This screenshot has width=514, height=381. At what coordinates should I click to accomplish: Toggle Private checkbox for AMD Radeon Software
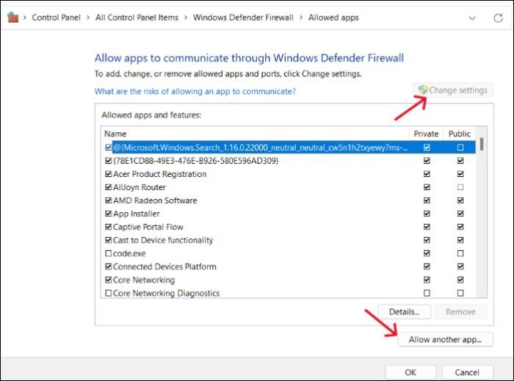427,200
